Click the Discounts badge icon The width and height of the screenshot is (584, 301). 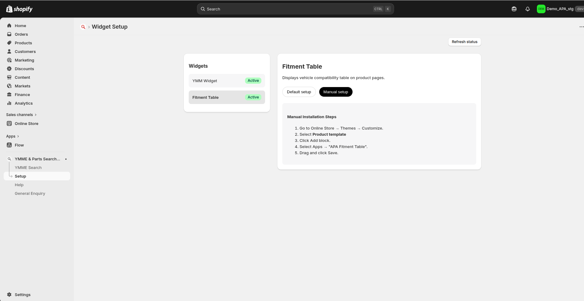click(x=9, y=69)
